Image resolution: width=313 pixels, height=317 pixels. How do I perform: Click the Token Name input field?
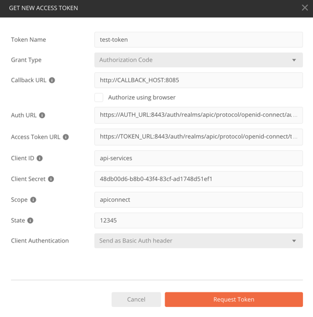coord(199,40)
